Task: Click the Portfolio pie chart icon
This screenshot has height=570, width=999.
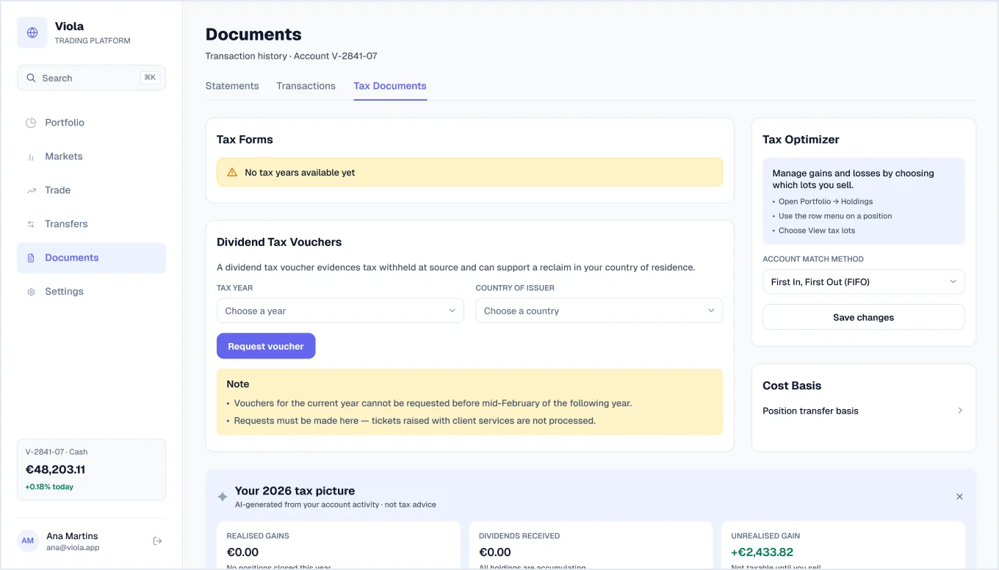Action: pyautogui.click(x=31, y=123)
